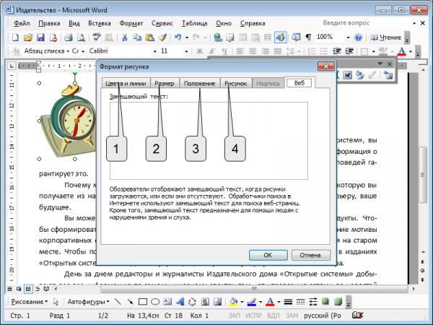Justify paragraph alignment

(x=277, y=51)
